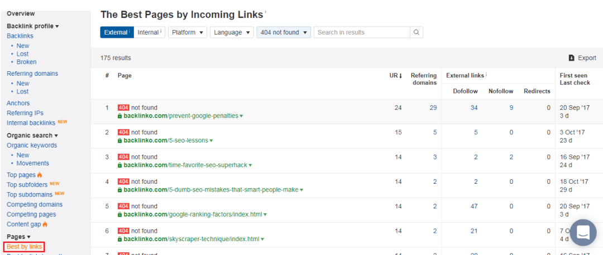Open Referring IPs in the sidebar

coord(25,113)
